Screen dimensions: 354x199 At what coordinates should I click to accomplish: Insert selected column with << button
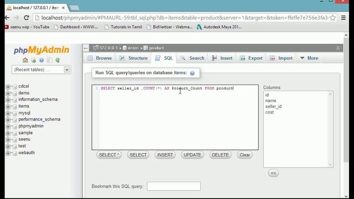click(273, 173)
